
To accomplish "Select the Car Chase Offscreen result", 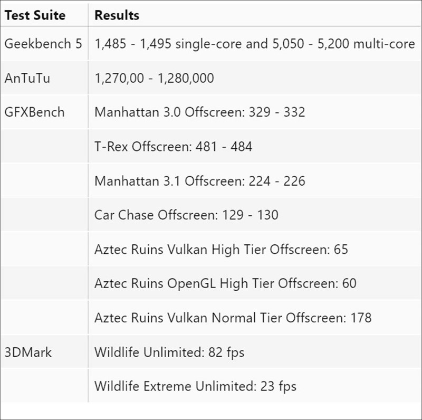I will (x=186, y=215).
